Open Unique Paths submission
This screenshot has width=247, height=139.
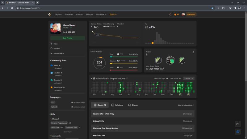[x=143, y=121]
